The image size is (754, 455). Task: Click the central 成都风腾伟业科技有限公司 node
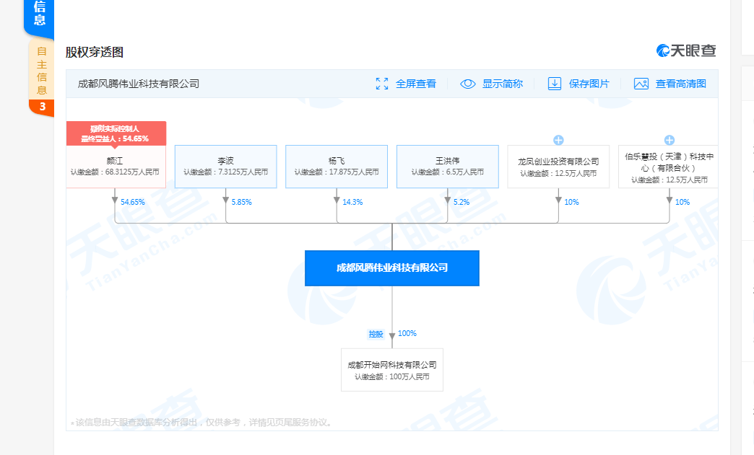coord(392,268)
